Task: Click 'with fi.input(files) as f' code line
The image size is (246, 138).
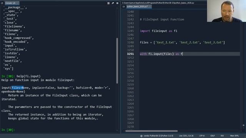Action: [x=161, y=54]
